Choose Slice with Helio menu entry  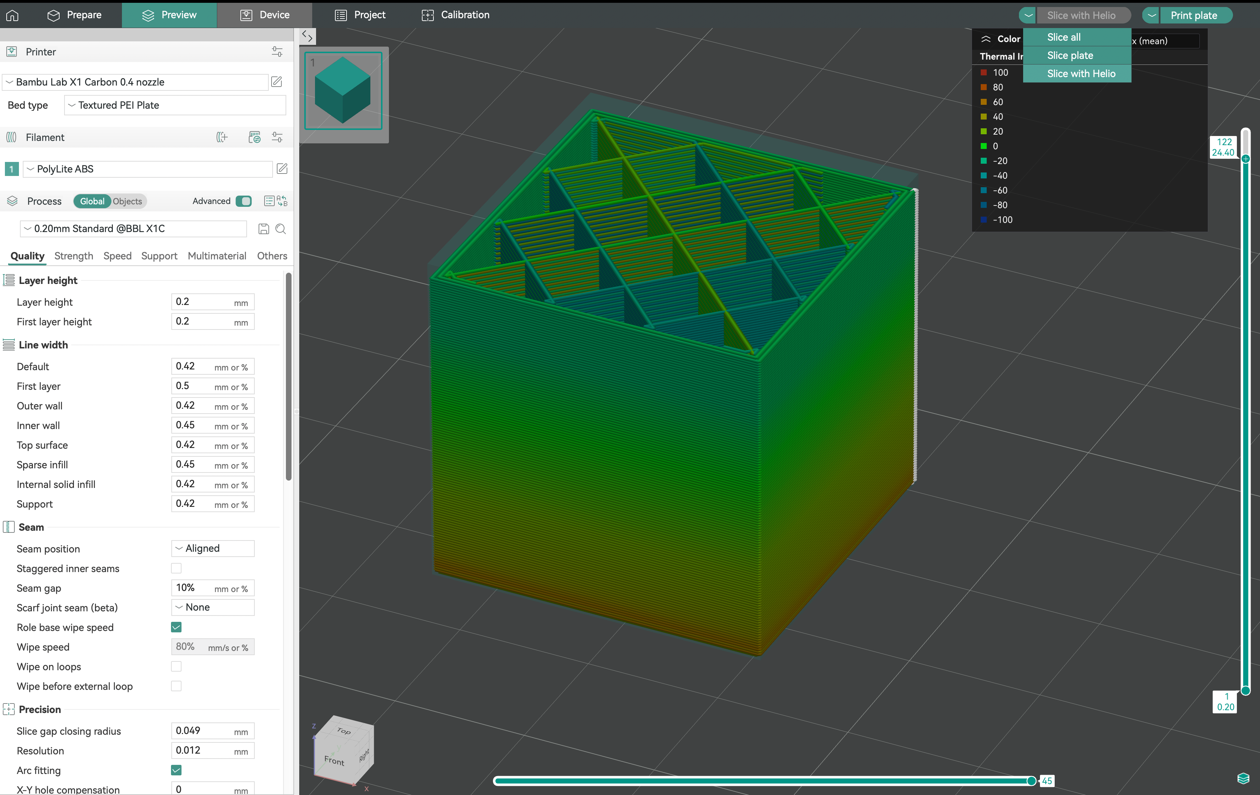1077,74
